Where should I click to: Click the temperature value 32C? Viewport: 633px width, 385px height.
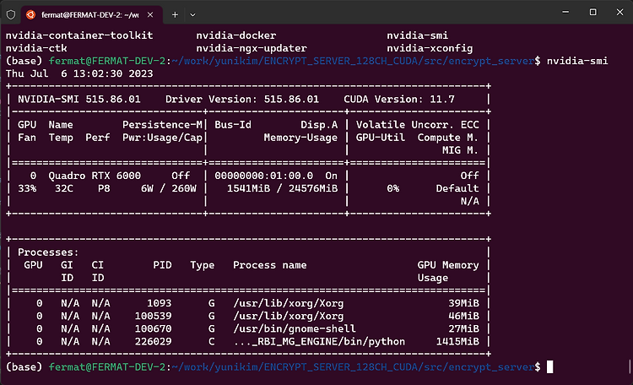tap(64, 188)
